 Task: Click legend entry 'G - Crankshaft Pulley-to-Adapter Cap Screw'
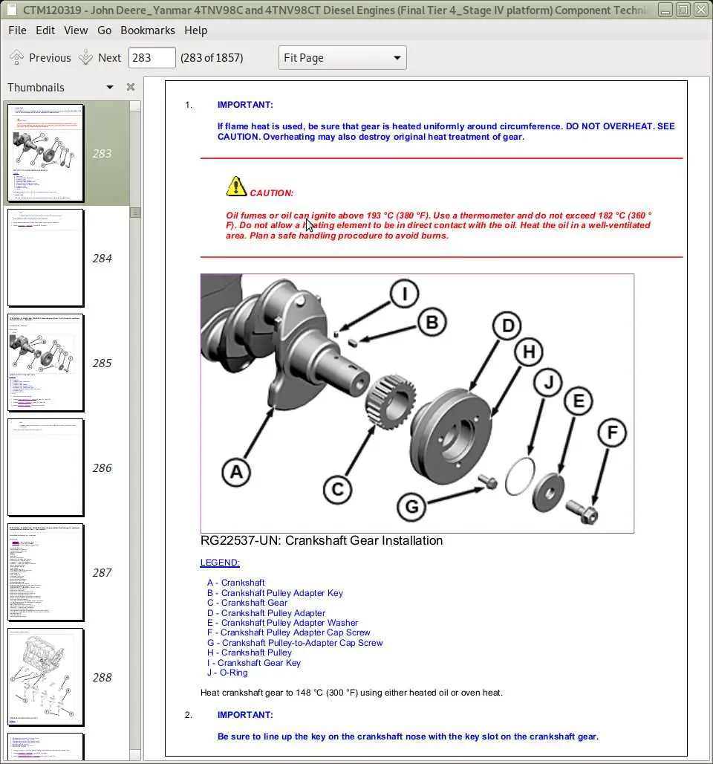295,643
